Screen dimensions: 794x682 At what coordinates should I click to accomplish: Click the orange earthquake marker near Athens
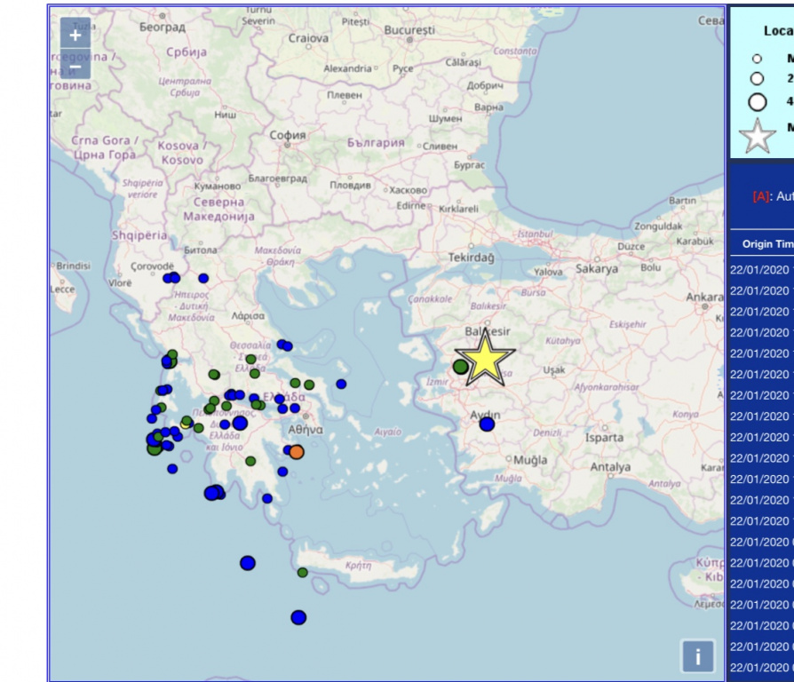297,452
